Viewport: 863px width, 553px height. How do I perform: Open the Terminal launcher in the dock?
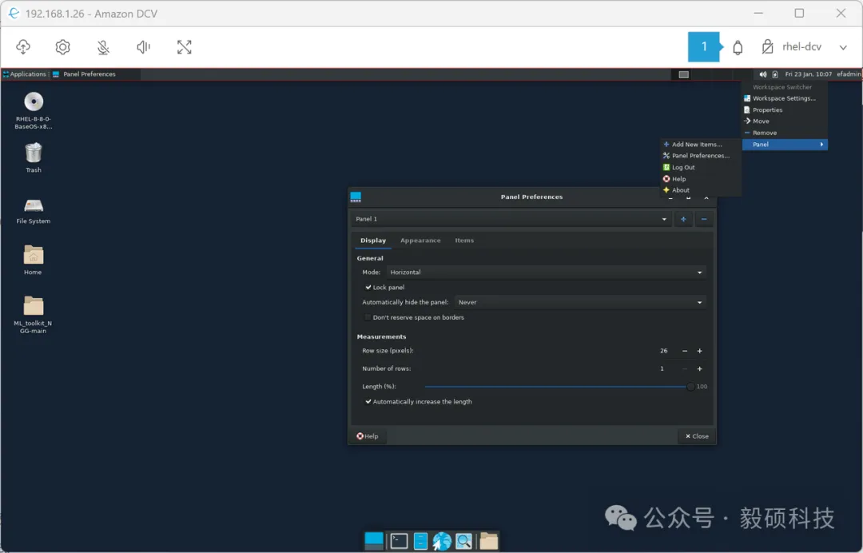point(399,541)
